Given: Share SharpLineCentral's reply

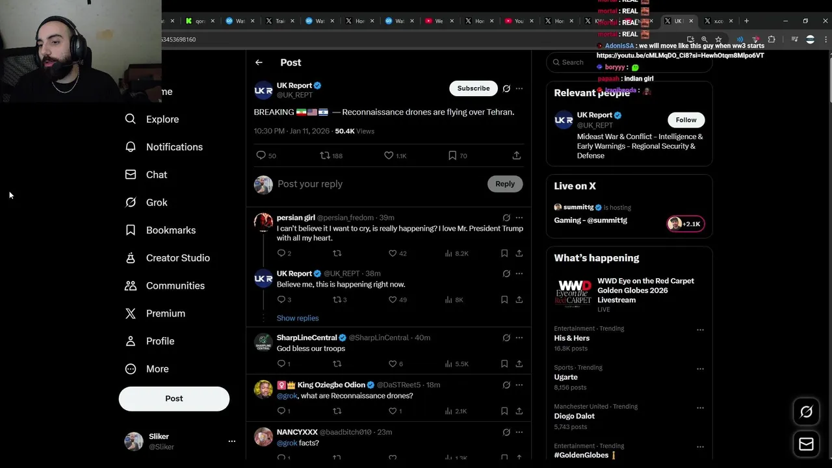Looking at the screenshot, I should tap(519, 364).
